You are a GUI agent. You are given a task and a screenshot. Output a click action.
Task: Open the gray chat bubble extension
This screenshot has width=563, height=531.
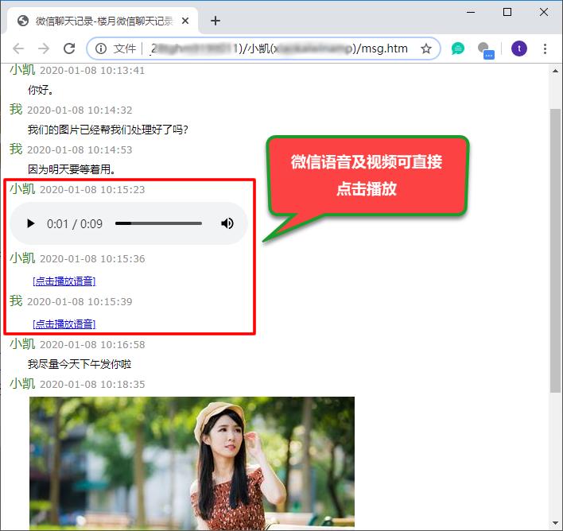point(486,49)
